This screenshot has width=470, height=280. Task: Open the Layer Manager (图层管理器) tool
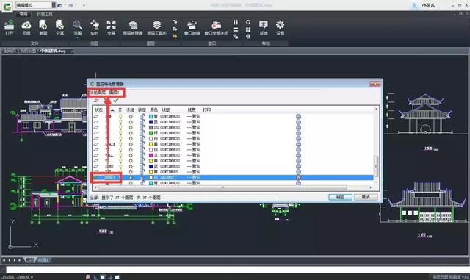click(132, 28)
